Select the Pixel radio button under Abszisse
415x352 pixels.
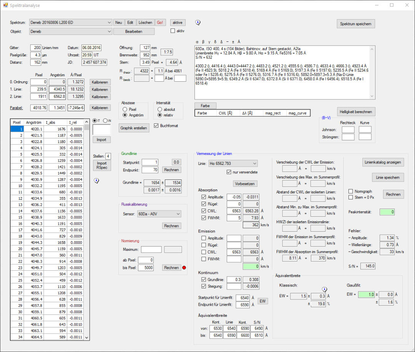tap(125, 109)
